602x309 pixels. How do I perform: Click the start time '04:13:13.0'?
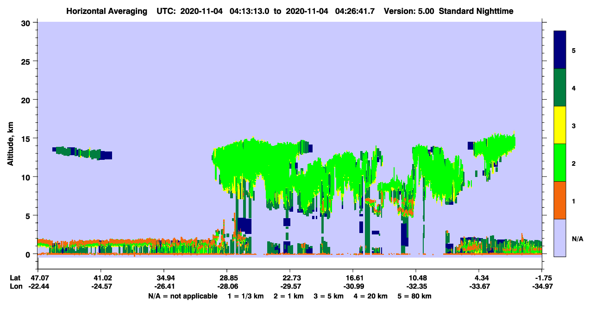point(248,11)
